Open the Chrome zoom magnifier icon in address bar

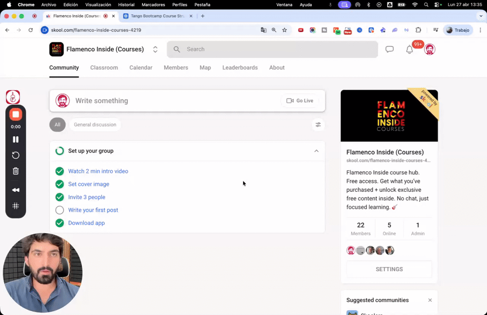(274, 30)
